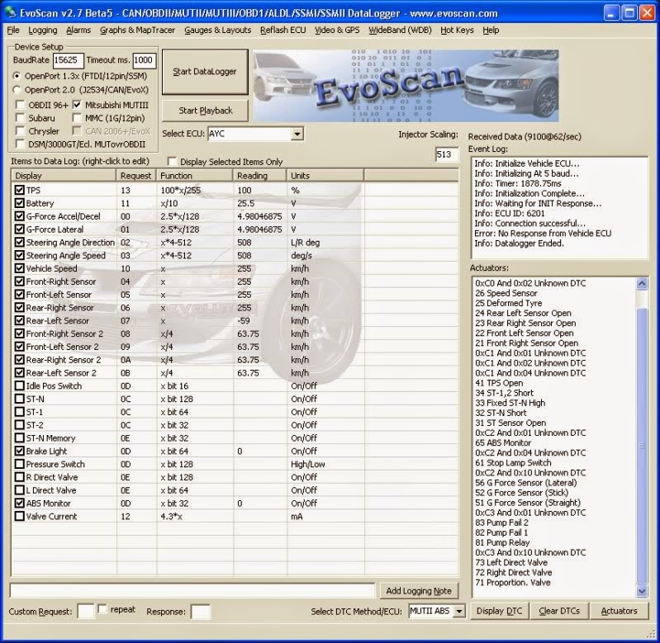Uncheck Vehicle Speed log item

tap(19, 268)
